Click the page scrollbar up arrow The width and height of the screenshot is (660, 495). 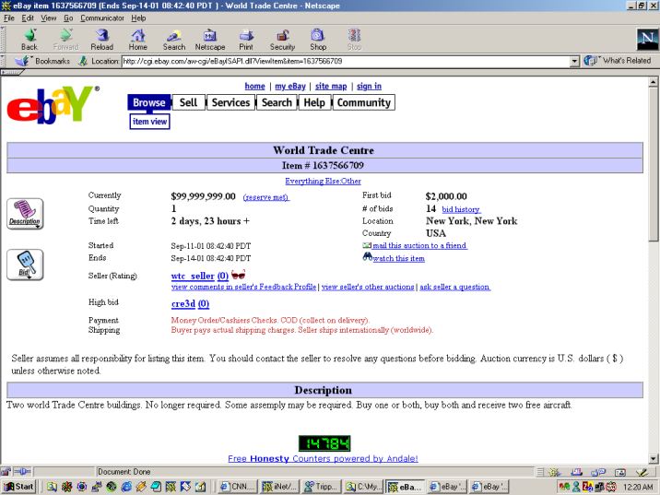(x=653, y=82)
